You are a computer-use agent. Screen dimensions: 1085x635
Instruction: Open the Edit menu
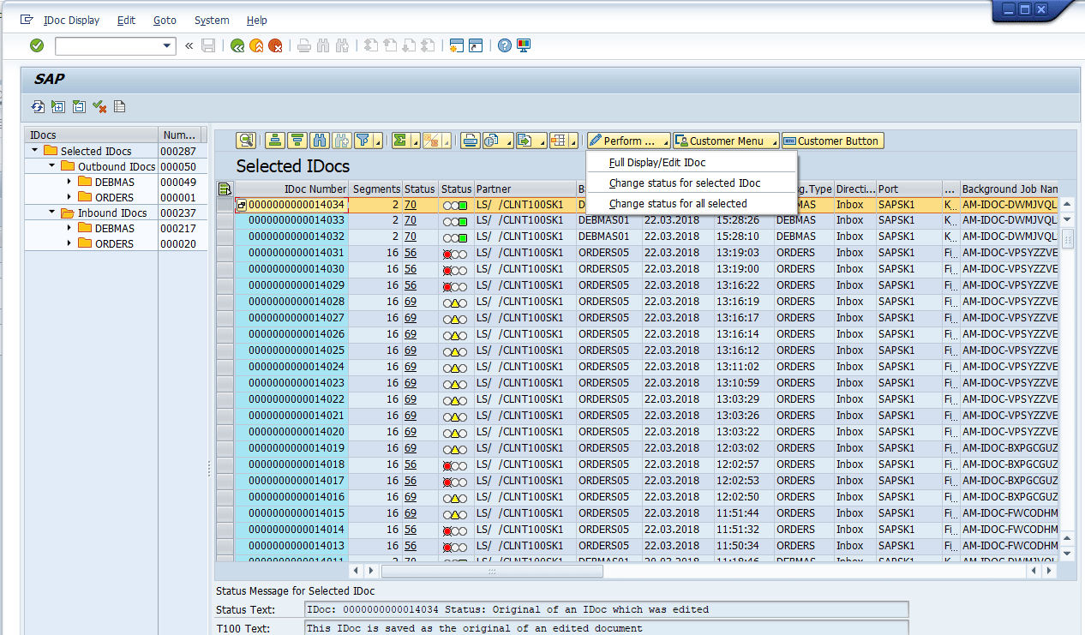click(x=126, y=20)
